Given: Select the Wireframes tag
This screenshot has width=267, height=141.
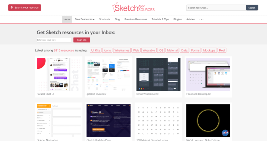Looking at the screenshot, I should coord(122,51).
